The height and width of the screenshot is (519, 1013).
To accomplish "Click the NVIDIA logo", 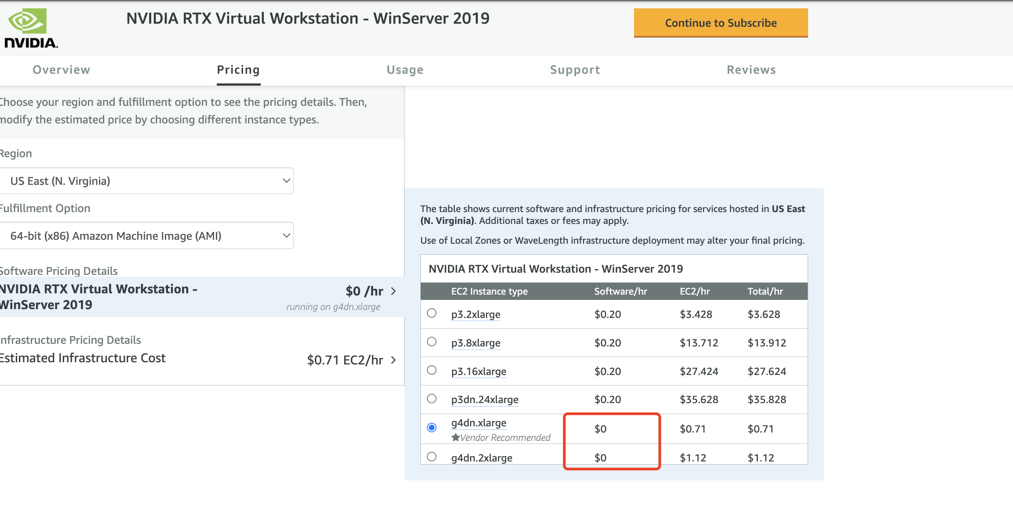I will [31, 28].
